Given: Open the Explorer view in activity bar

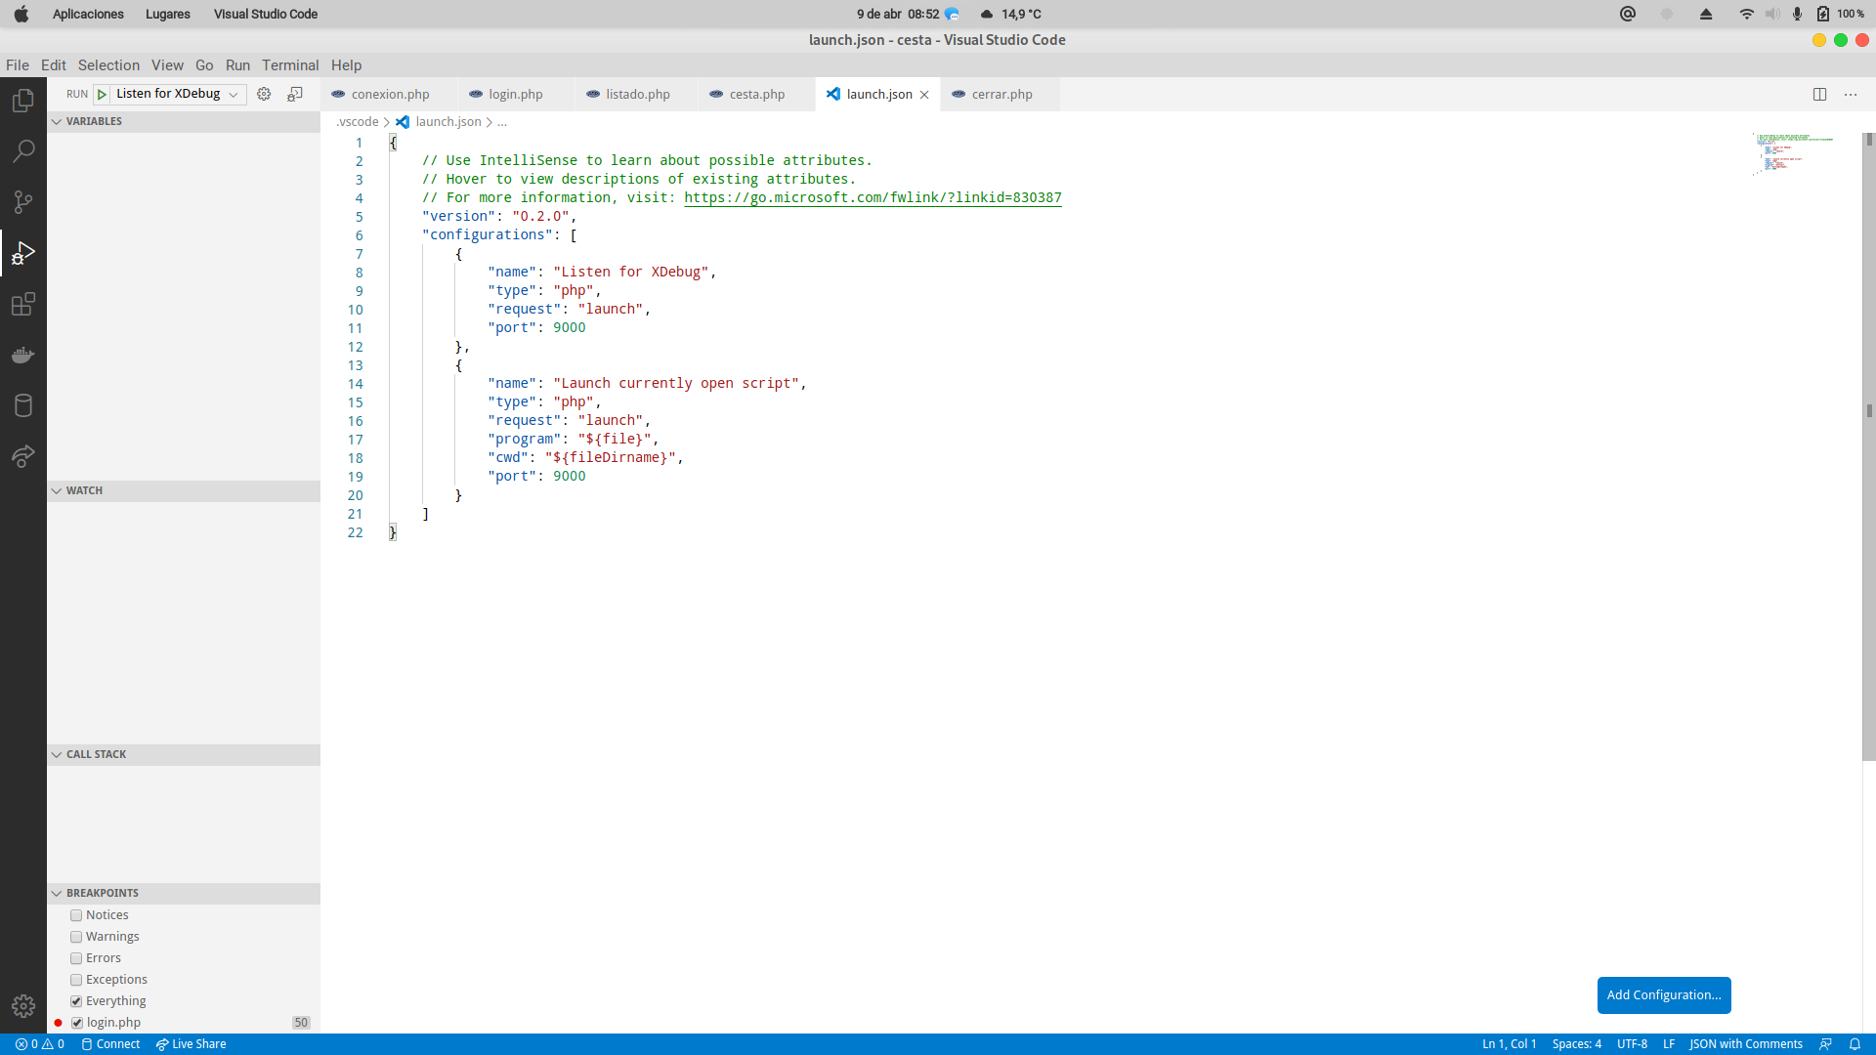Looking at the screenshot, I should (23, 101).
